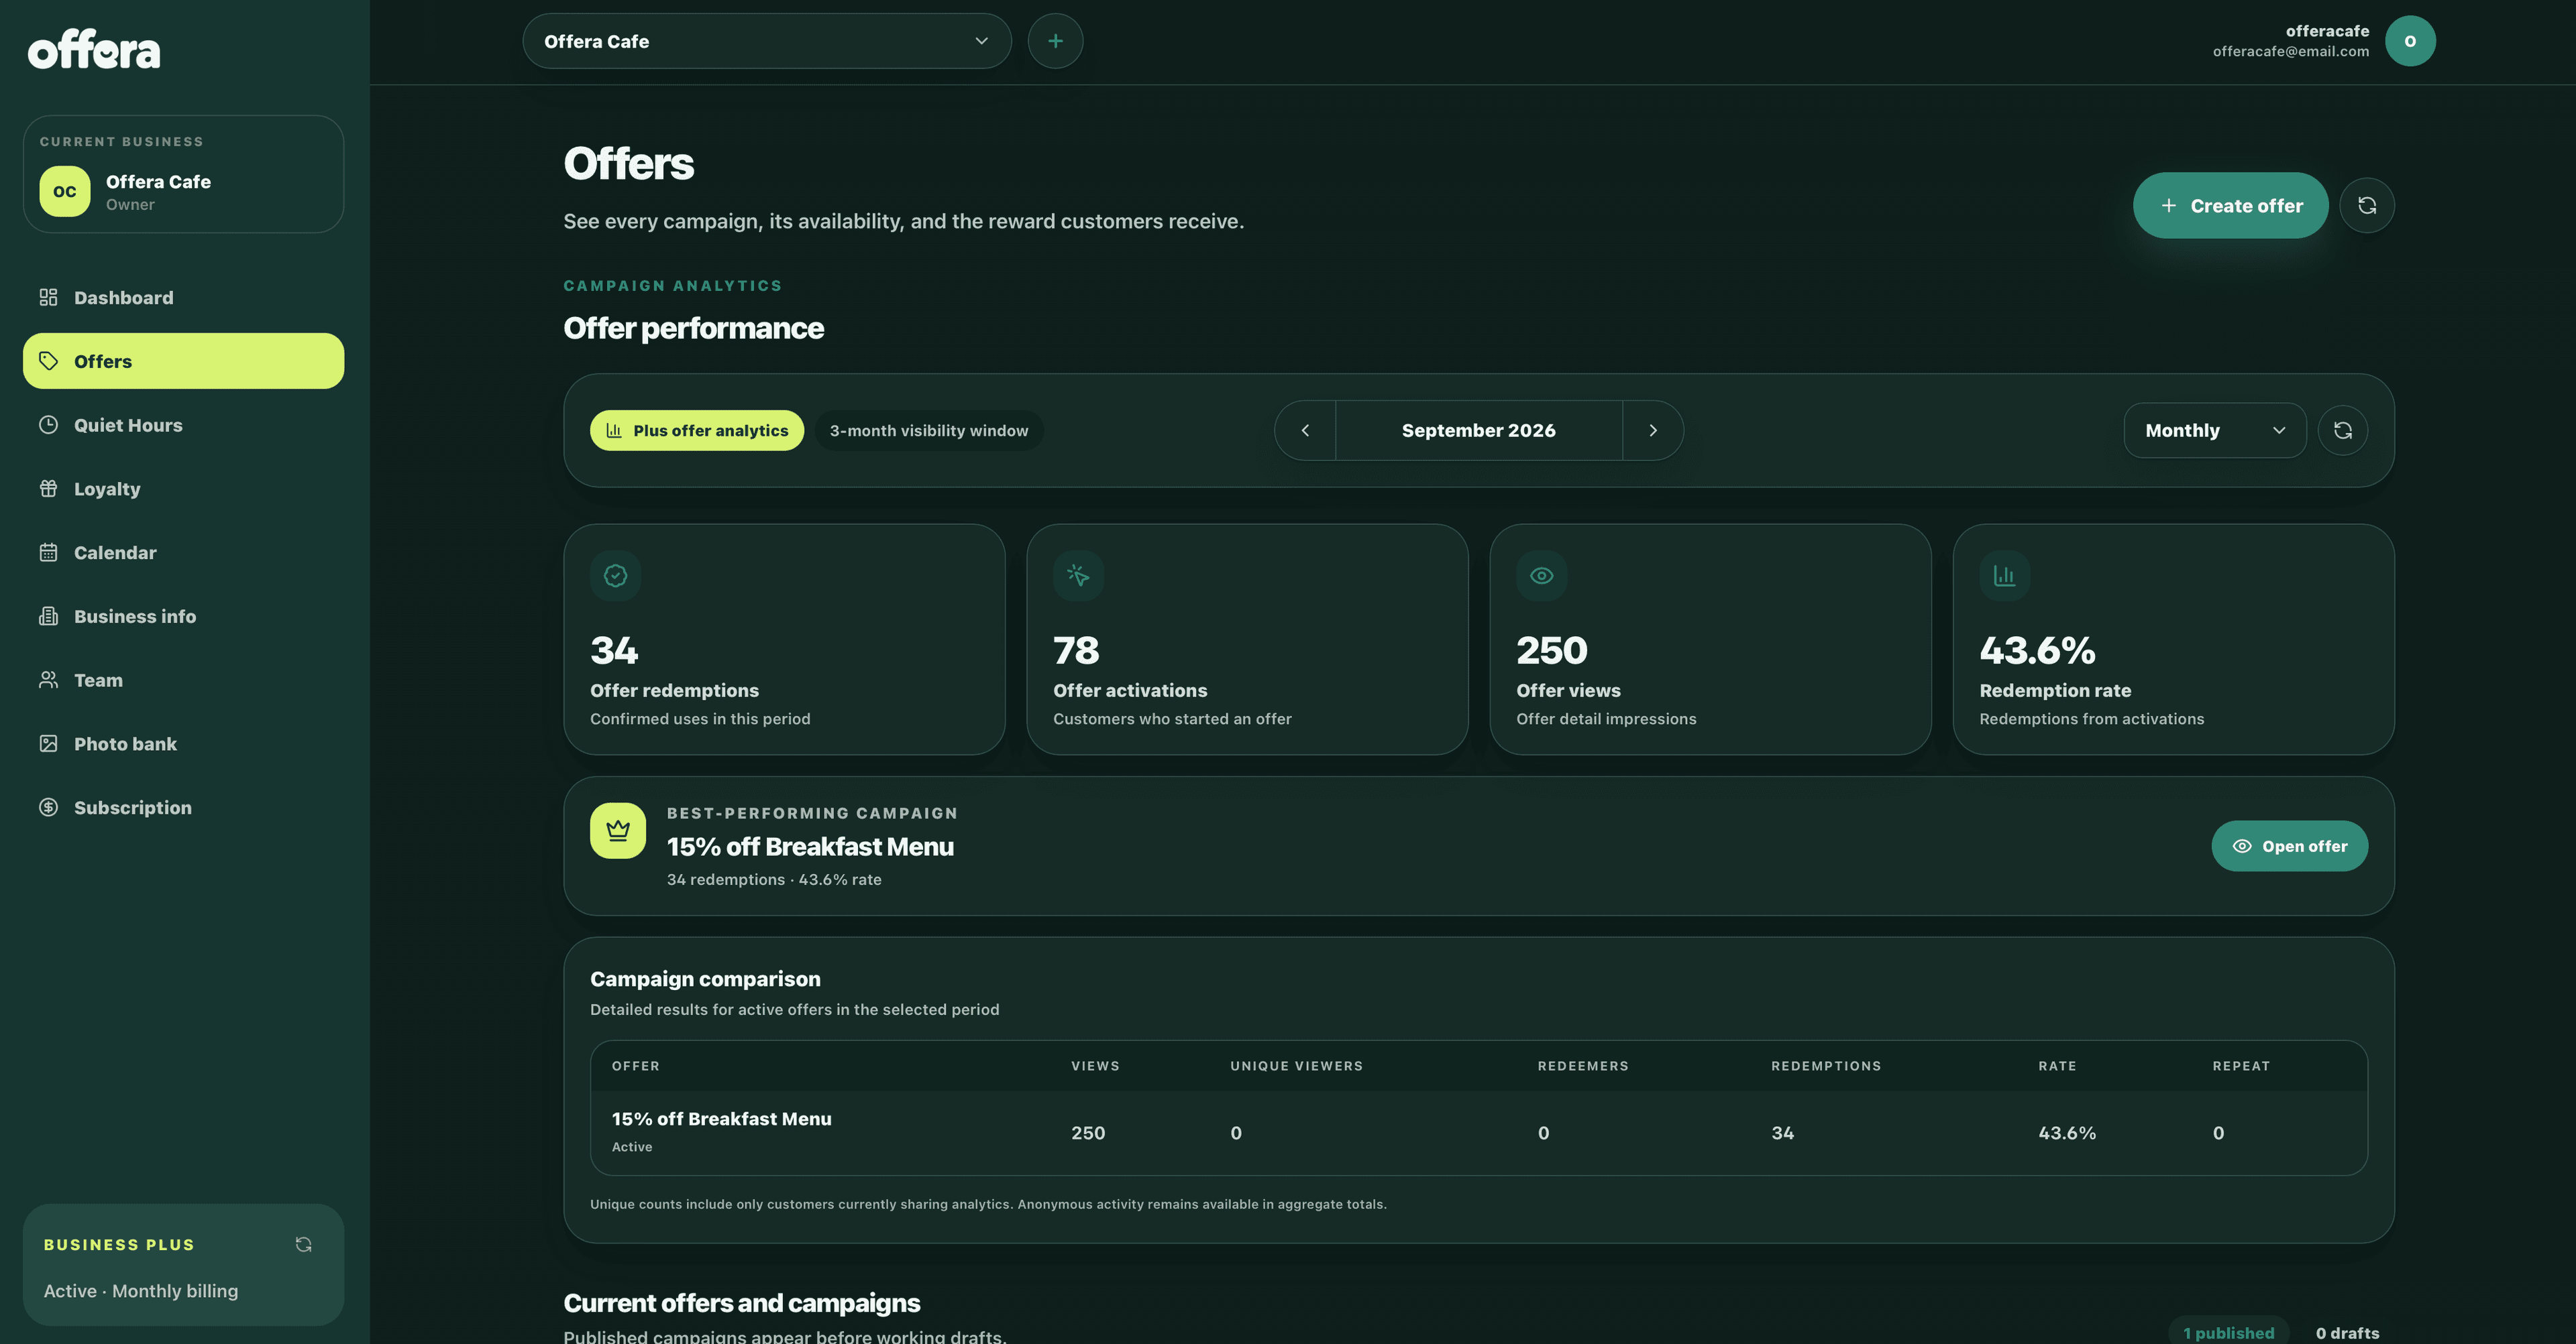The image size is (2576, 1344).
Task: Click the OC business avatar badge
Action: 65,191
